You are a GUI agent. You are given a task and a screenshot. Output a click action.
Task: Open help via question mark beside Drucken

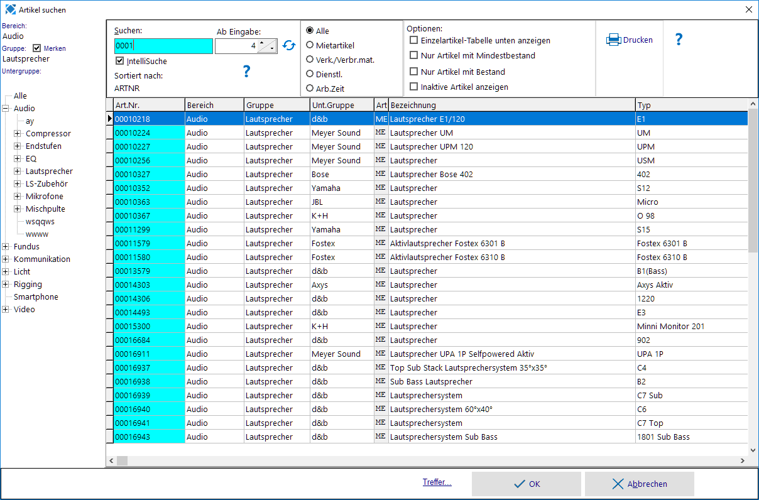(x=679, y=39)
